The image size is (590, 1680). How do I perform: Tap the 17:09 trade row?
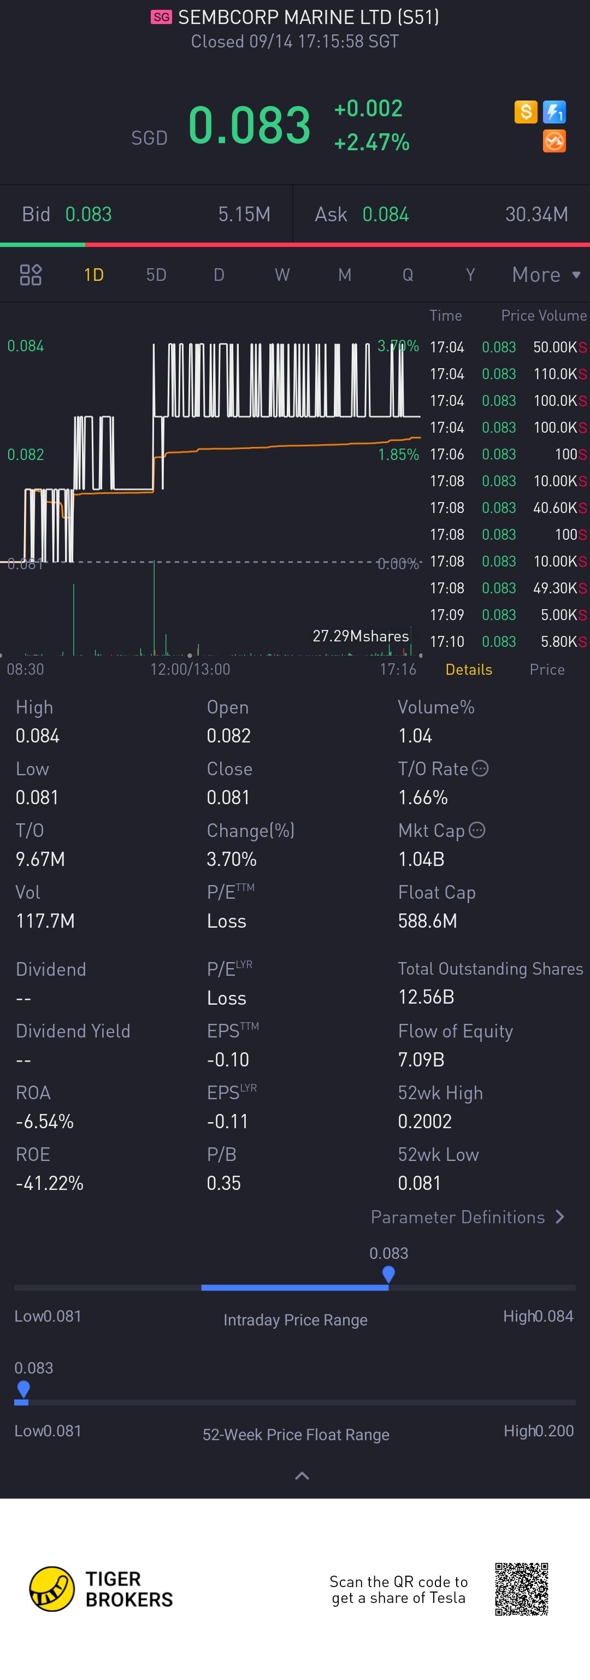pyautogui.click(x=509, y=614)
